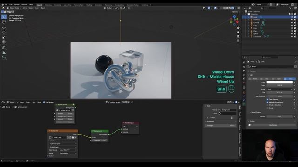This screenshot has width=298, height=167.
Task: Click the navigation axis gizmo
Action: click(x=234, y=20)
